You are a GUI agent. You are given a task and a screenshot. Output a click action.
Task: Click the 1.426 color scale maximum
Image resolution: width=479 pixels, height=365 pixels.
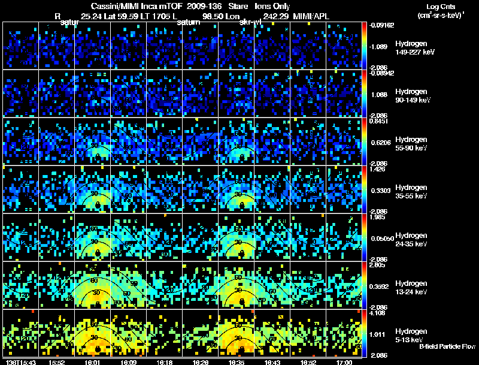(377, 169)
